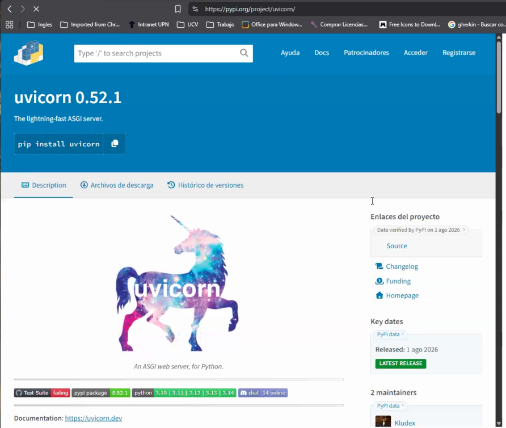Click the LATEST RELEASE badge
506x428 pixels.
click(x=400, y=363)
